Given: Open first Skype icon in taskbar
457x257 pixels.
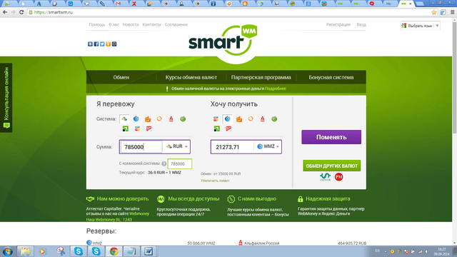Looking at the screenshot, I should (78, 251).
